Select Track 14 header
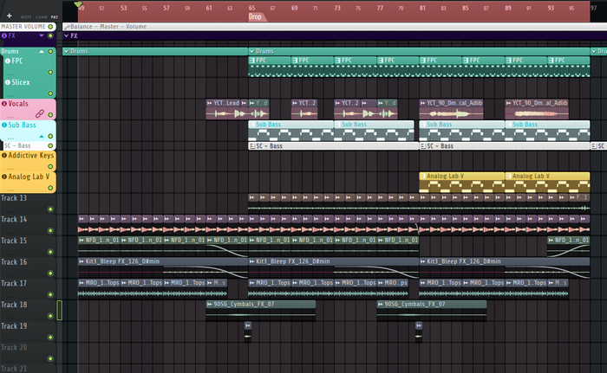607x373 pixels. [28, 225]
